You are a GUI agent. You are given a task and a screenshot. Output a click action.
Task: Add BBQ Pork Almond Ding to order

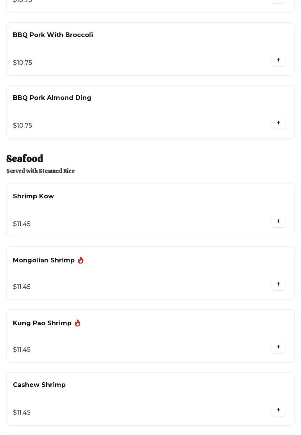pyautogui.click(x=278, y=123)
